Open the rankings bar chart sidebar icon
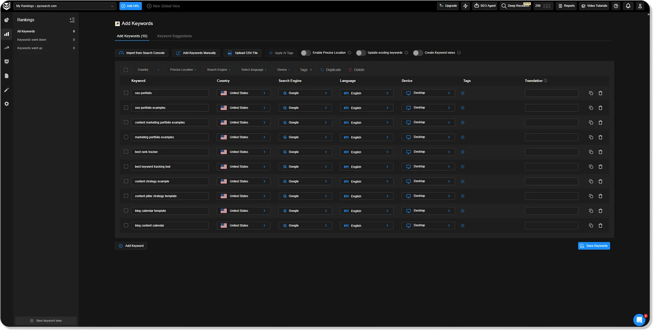653x330 pixels. coord(6,34)
